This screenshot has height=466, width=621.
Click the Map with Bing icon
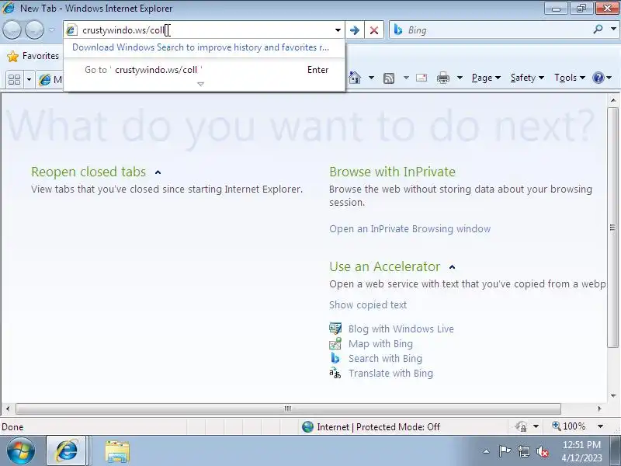335,343
